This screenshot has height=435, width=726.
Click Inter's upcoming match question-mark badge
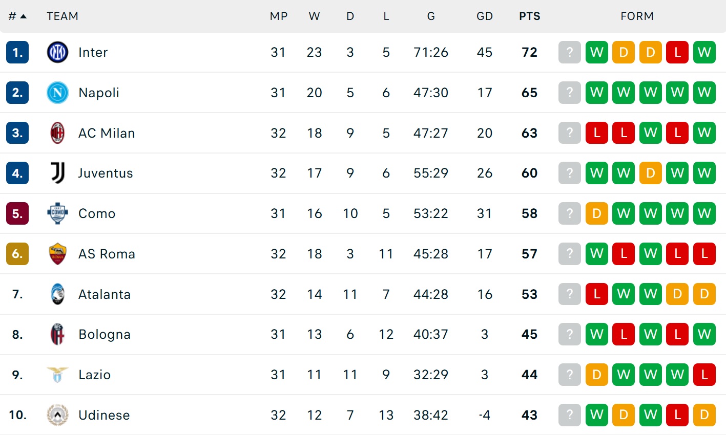pos(569,52)
